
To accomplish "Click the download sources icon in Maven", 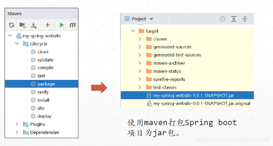I will click(x=34, y=25).
